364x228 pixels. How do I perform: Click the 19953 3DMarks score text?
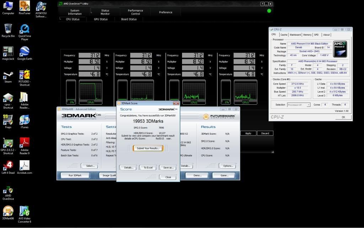click(148, 121)
